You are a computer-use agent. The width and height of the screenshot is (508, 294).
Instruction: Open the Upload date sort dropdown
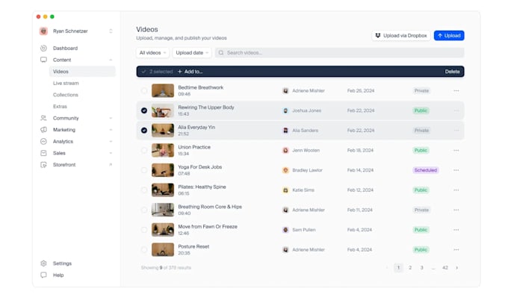click(192, 53)
